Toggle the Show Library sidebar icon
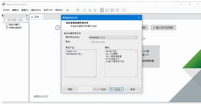201x104 pixels. point(102,10)
